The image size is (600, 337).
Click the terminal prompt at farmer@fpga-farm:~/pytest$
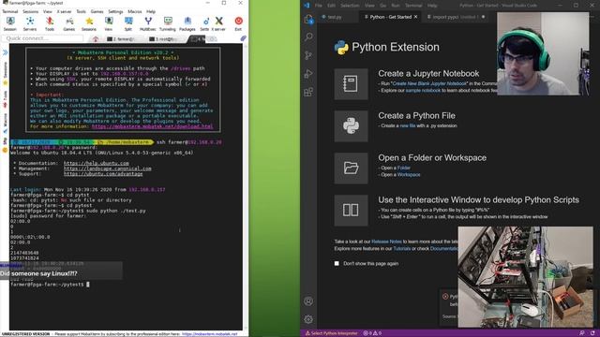pyautogui.click(x=47, y=285)
